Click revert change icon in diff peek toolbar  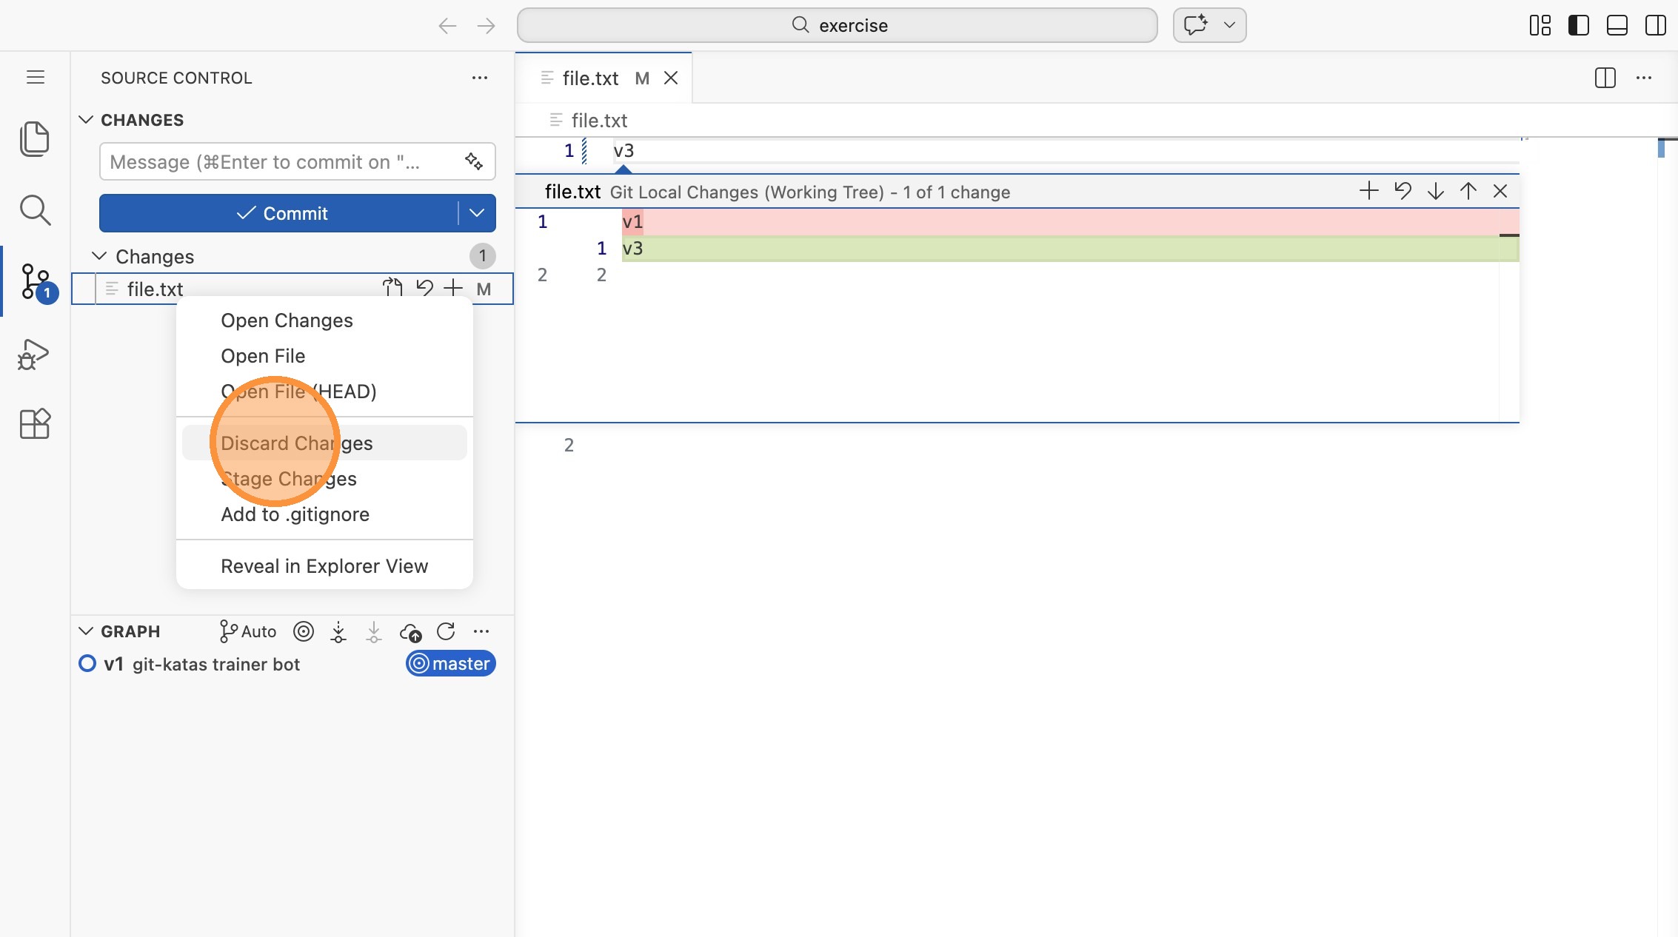pos(1403,192)
